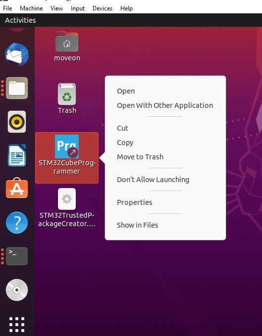Select Cut from the context menu
The height and width of the screenshot is (336, 262).
tap(122, 128)
